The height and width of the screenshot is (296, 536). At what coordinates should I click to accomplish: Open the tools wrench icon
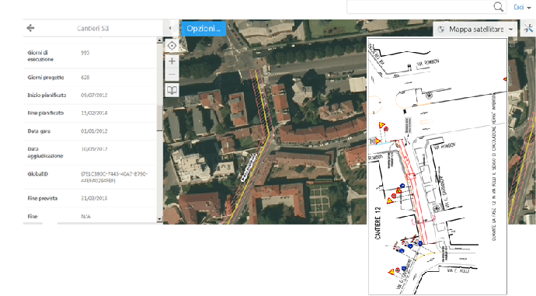[528, 29]
